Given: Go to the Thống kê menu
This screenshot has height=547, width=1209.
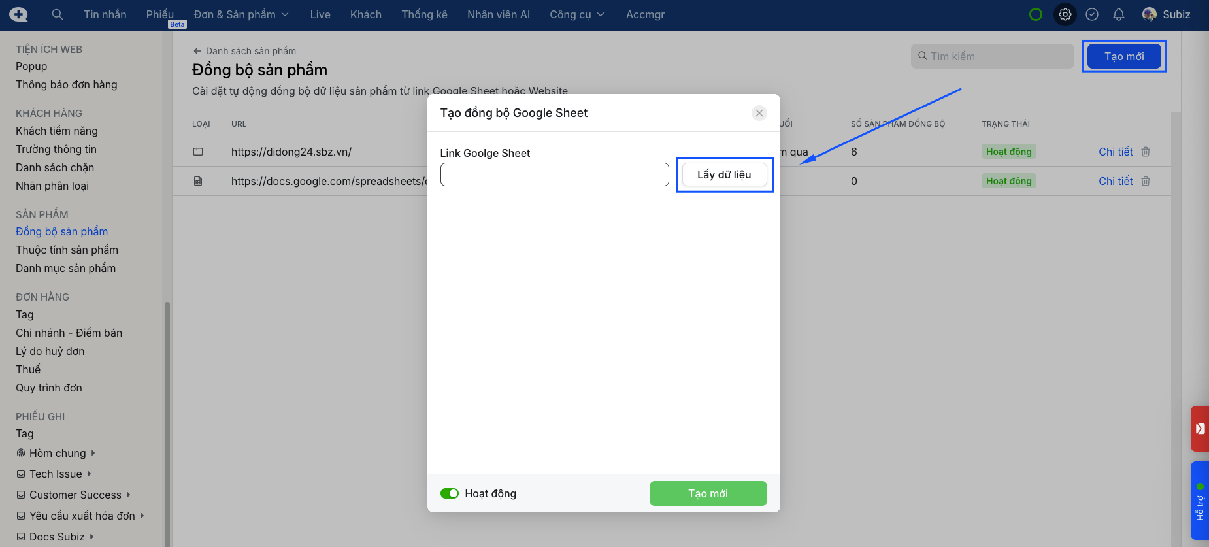Looking at the screenshot, I should (424, 14).
